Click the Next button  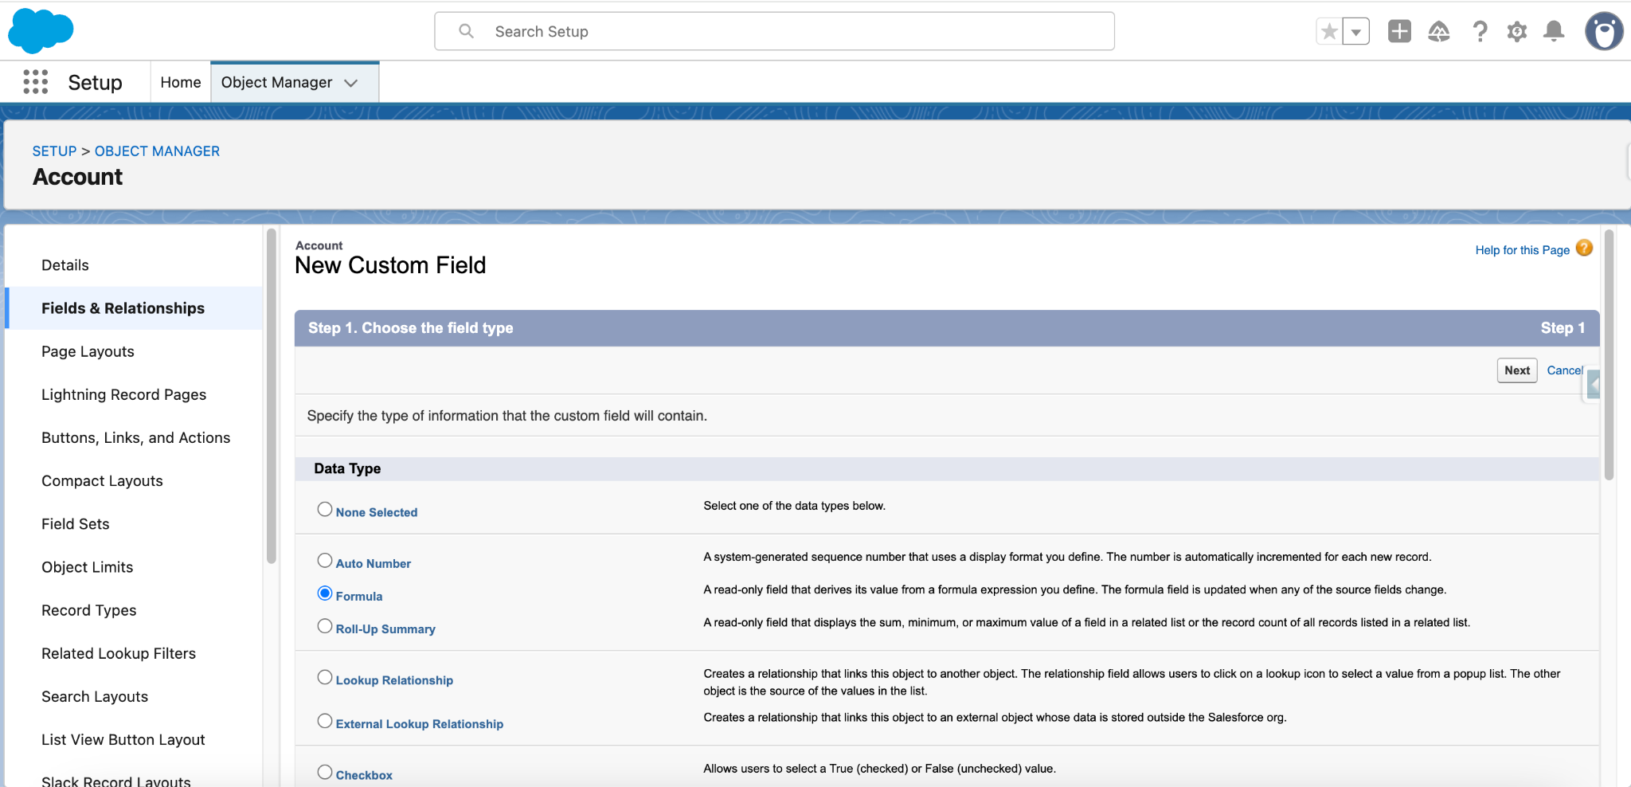pos(1517,370)
